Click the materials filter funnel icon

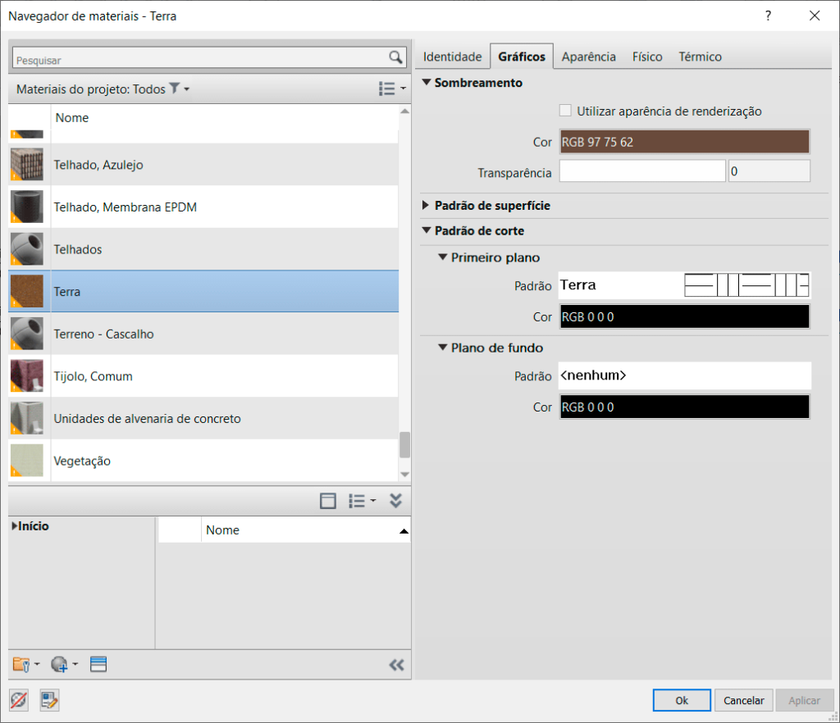[x=175, y=89]
